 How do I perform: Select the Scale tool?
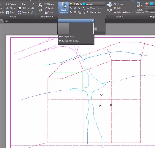pos(11,13)
